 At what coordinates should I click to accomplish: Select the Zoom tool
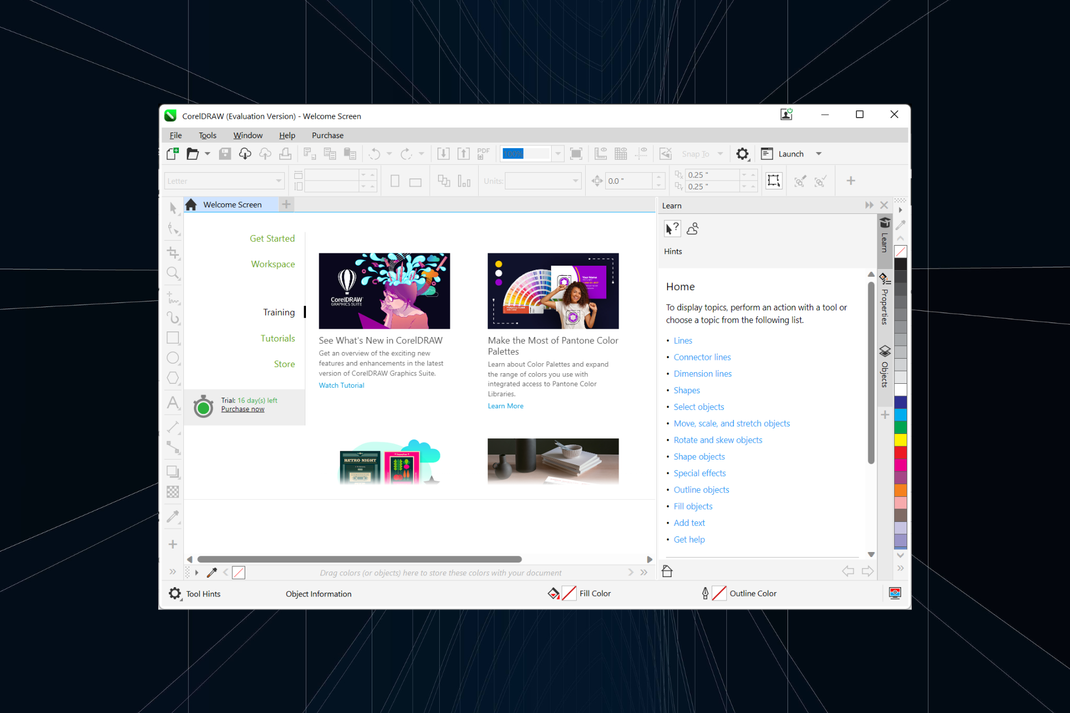pyautogui.click(x=173, y=273)
